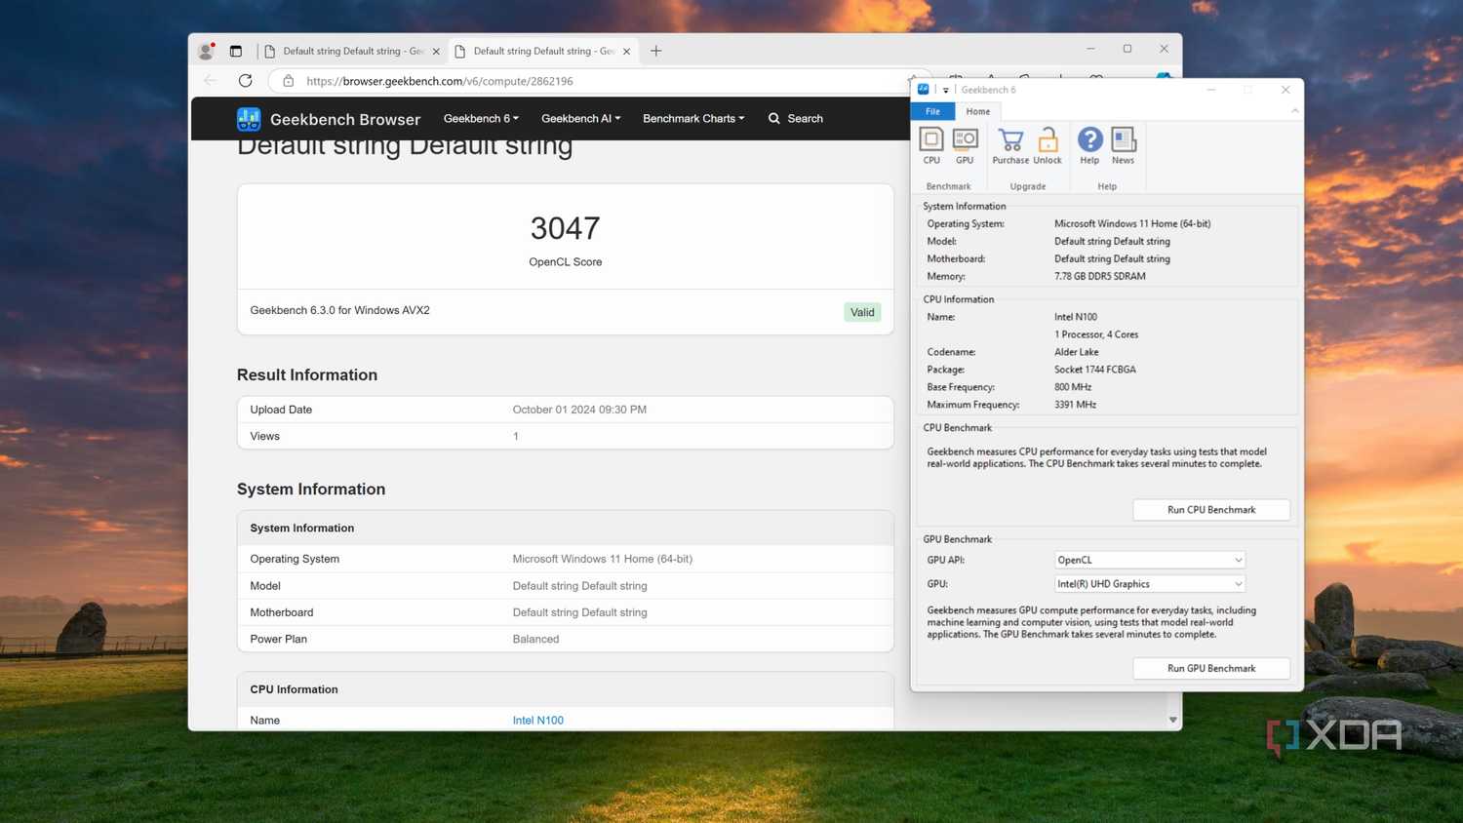Go back in the browser
This screenshot has width=1463, height=823.
(x=210, y=81)
